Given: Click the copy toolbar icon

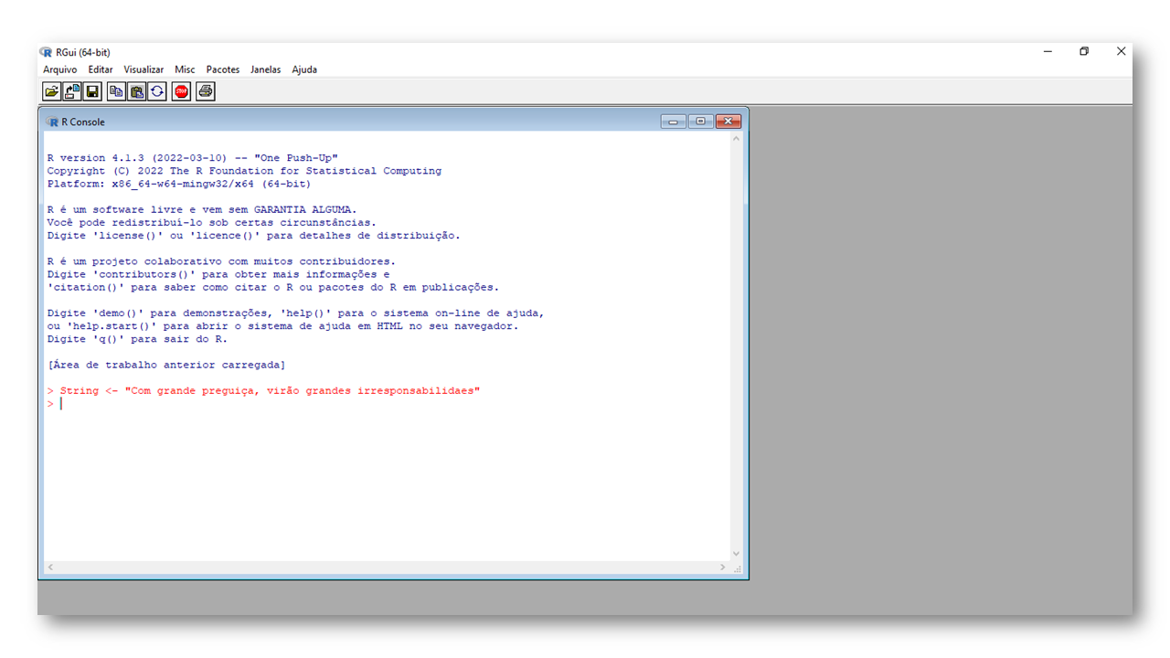Looking at the screenshot, I should point(116,91).
